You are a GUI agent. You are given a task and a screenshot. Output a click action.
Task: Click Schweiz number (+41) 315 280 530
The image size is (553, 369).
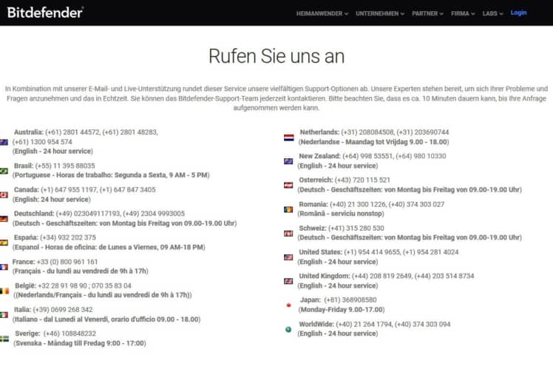[356, 228]
